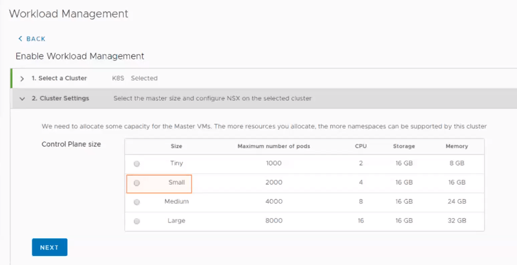Click the 8000 pods cell in Large row
This screenshot has height=265, width=517.
(x=273, y=221)
